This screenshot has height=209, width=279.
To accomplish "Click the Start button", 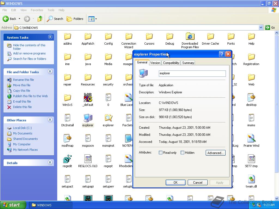I will (13, 205).
